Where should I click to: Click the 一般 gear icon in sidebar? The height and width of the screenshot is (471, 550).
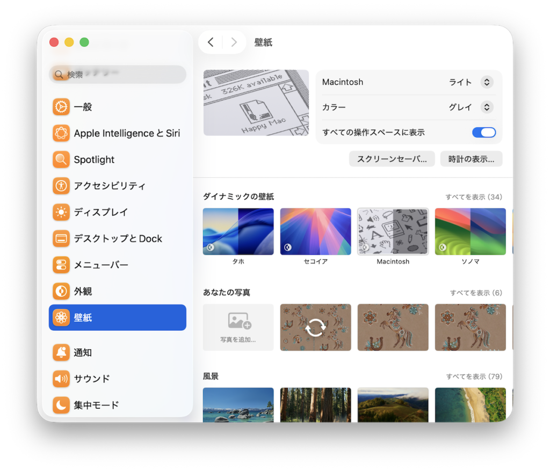61,107
